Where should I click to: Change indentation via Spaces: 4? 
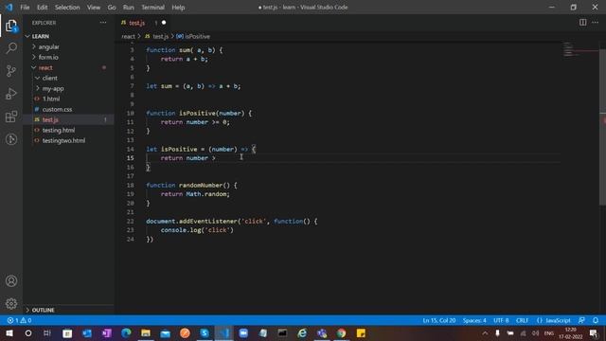click(x=474, y=320)
